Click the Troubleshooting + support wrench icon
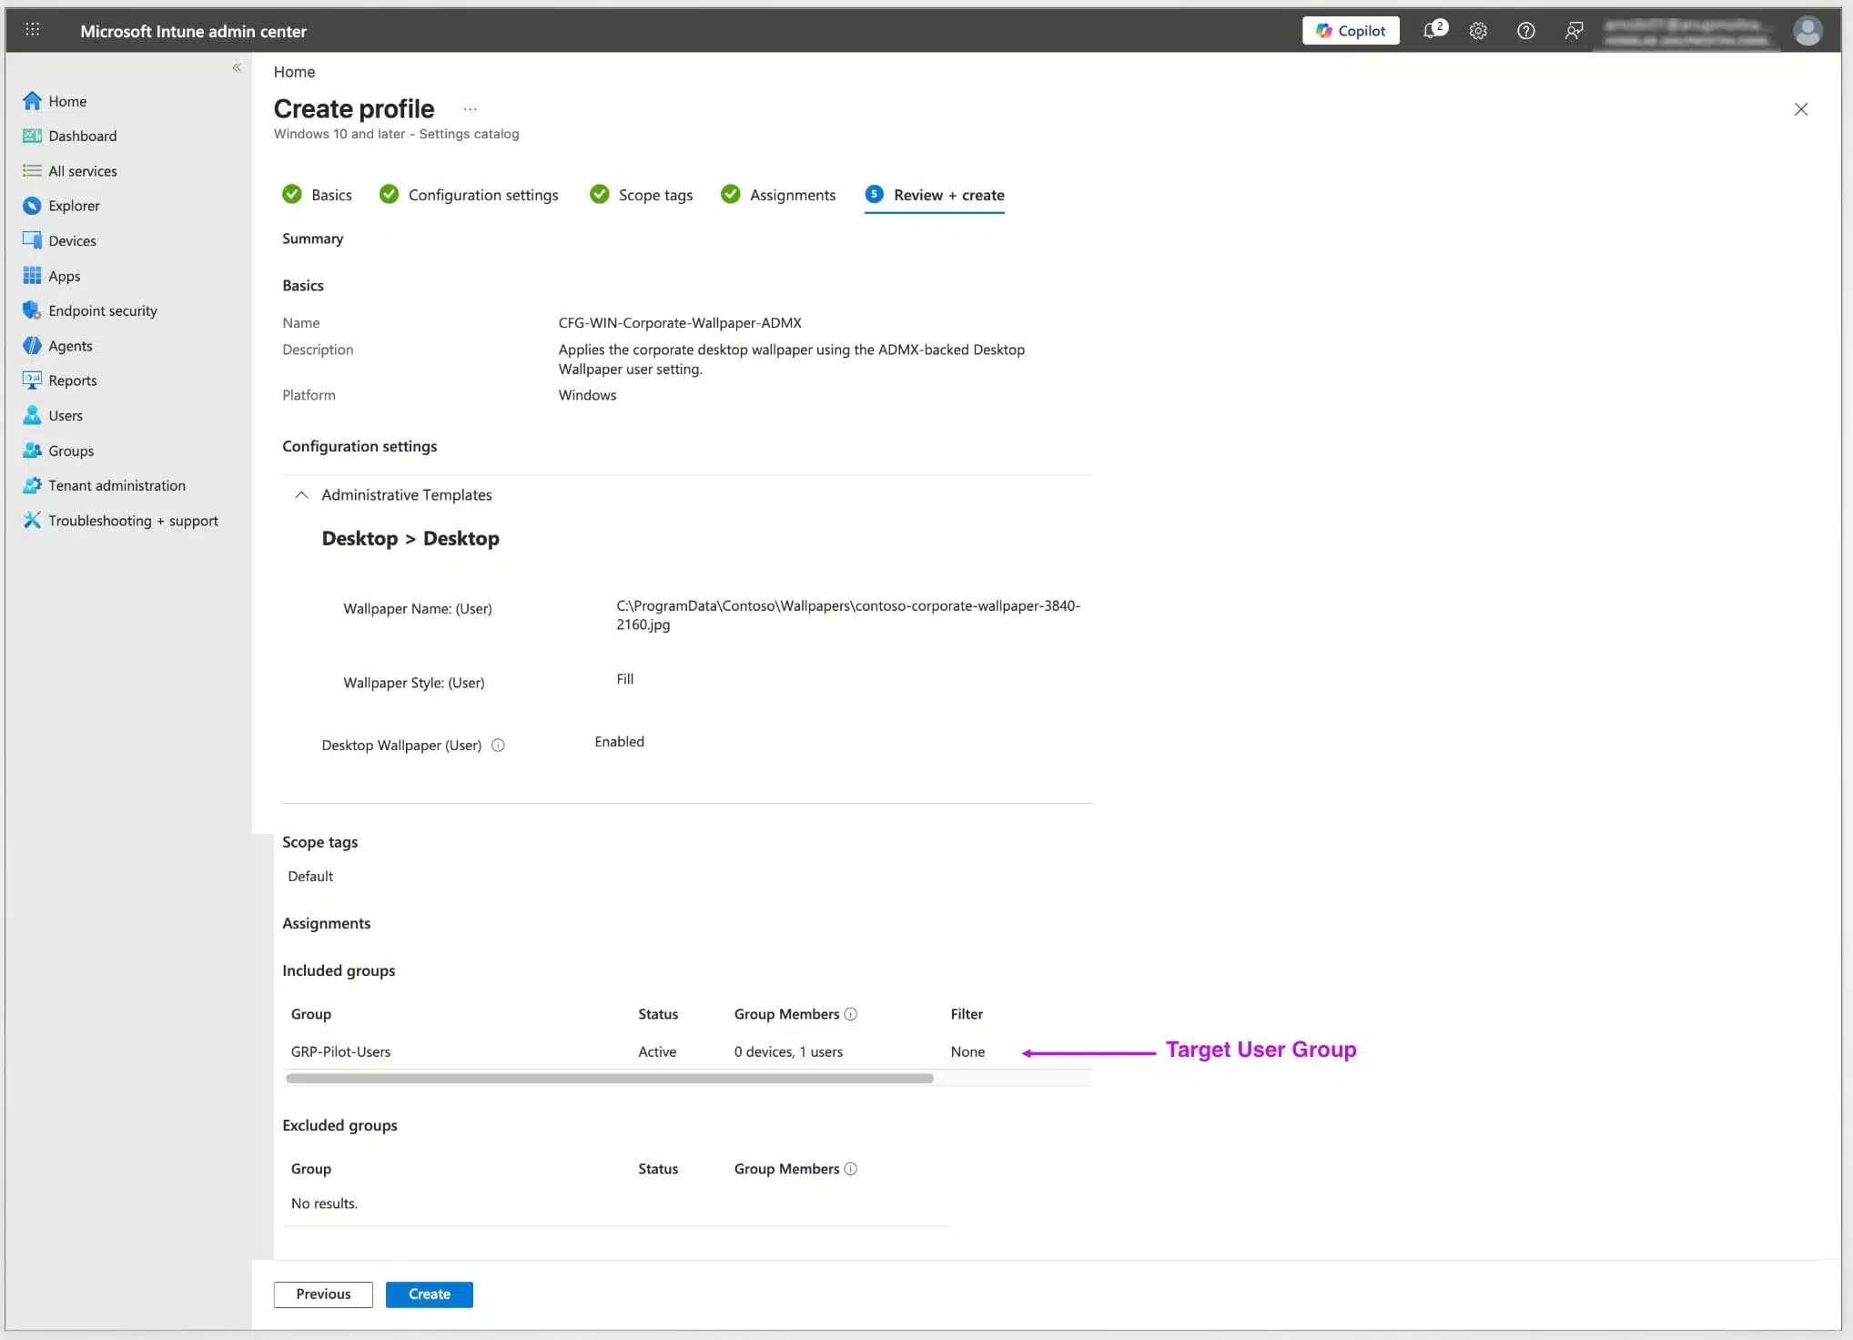 coord(32,521)
